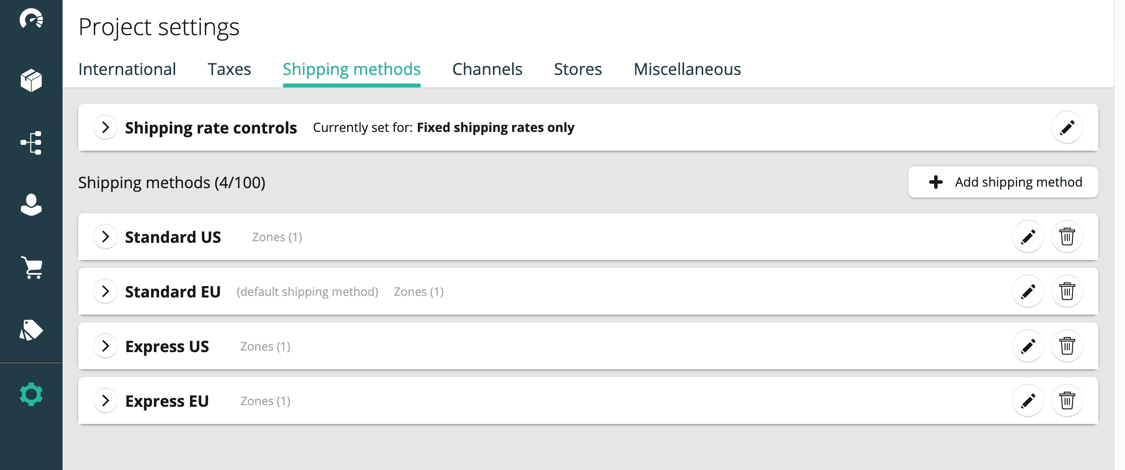
Task: Expand the Express EU shipping method
Action: coord(105,401)
